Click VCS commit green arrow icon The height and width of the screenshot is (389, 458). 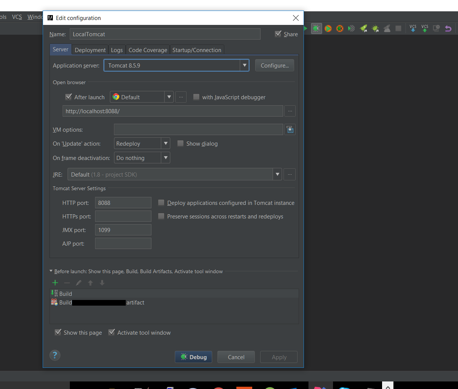tap(425, 28)
